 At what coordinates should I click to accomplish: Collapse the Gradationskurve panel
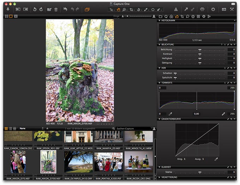(159, 119)
